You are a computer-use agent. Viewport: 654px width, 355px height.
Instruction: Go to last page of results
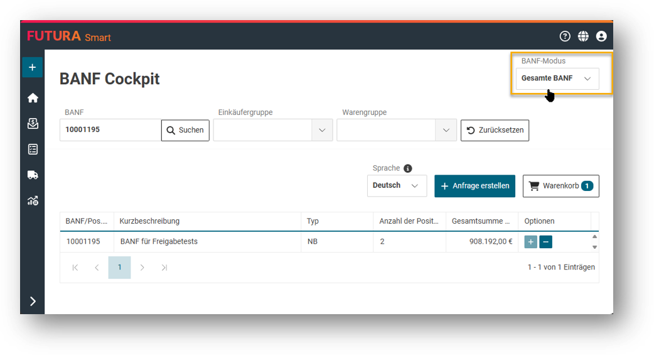(164, 267)
